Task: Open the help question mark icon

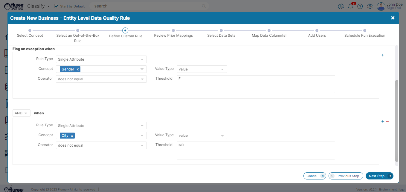Action: tap(360, 6)
